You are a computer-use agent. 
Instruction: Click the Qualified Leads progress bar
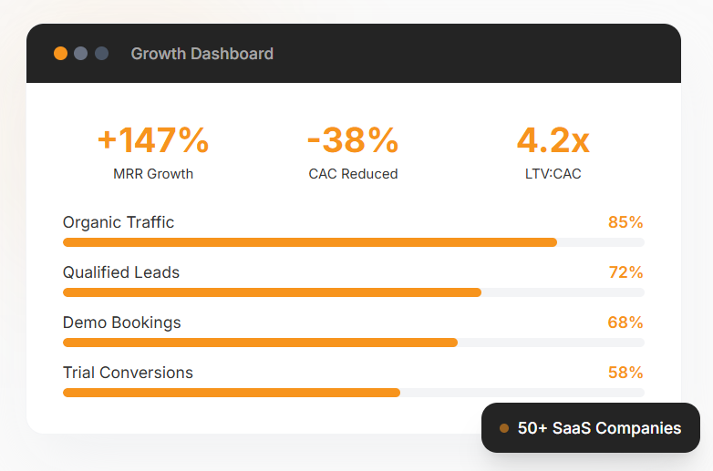pos(353,292)
